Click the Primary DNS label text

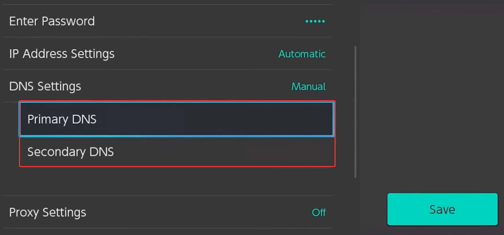(x=62, y=119)
